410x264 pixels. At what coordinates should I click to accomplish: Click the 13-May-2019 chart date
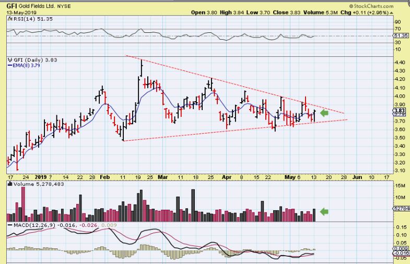(21, 13)
